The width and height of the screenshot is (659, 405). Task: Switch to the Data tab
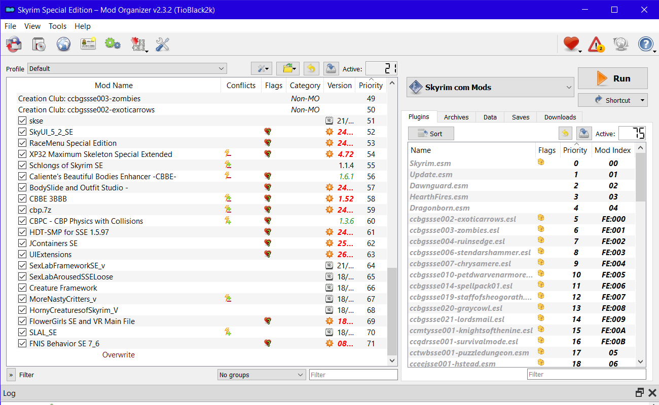490,117
